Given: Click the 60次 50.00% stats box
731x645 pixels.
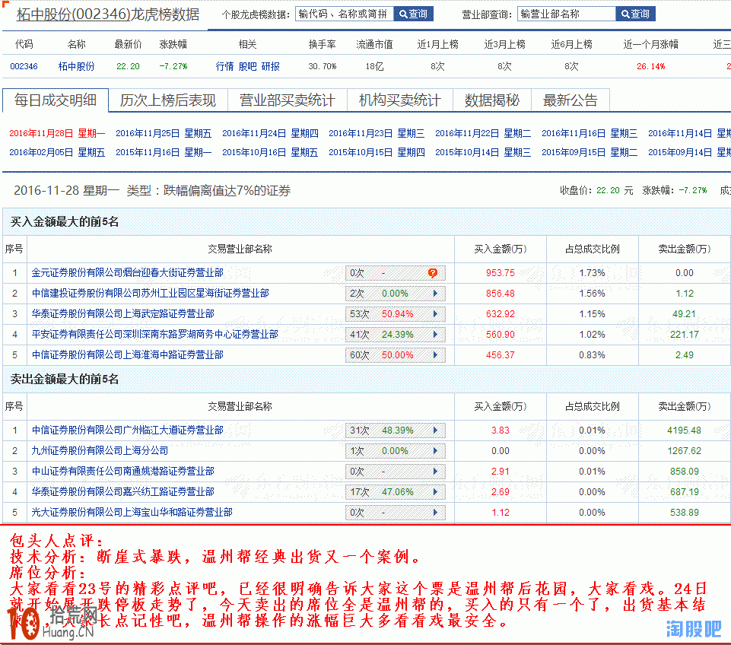Looking at the screenshot, I should 396,355.
